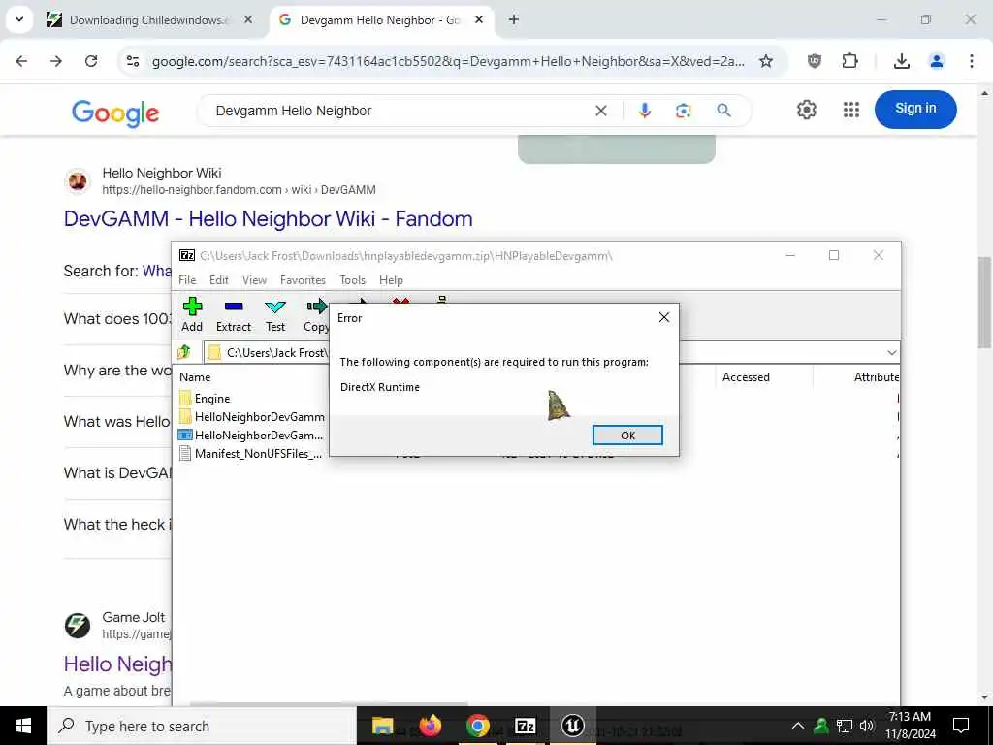Switch to Chrome in the taskbar
Screen dimensions: 993x745
tap(477, 726)
